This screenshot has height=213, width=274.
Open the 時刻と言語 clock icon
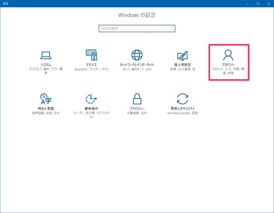(46, 99)
